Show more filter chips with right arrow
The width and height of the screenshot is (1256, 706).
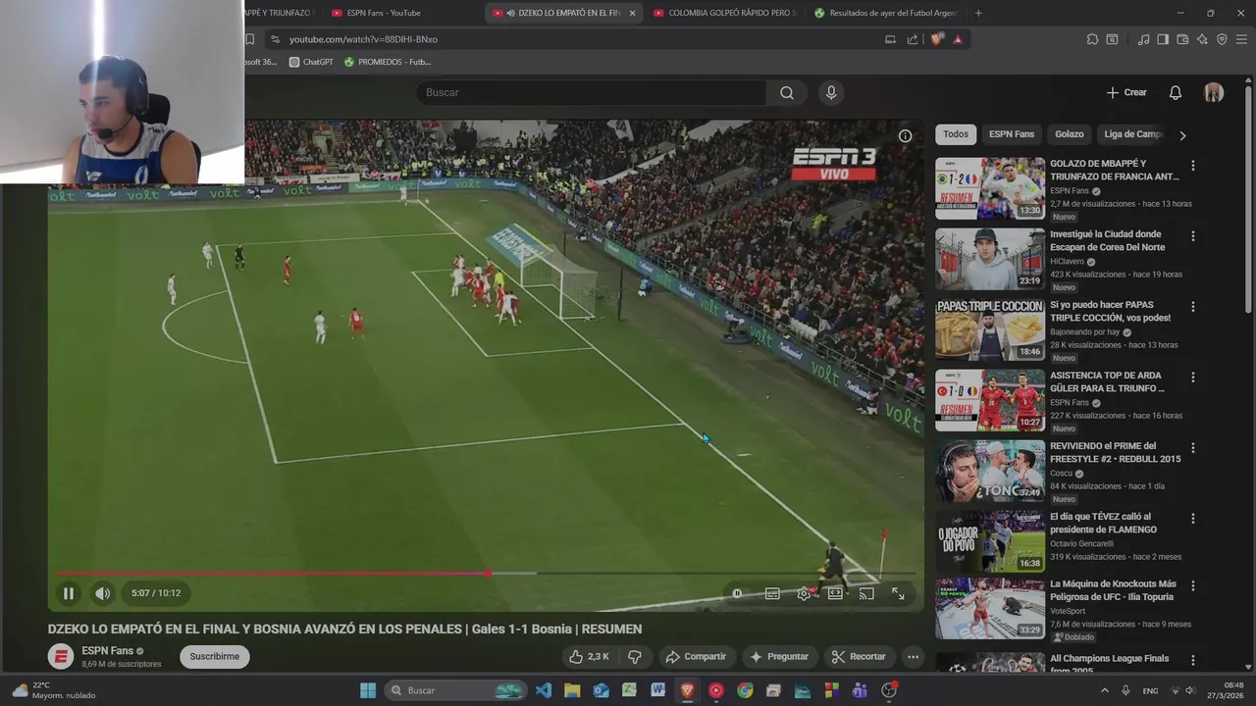coord(1182,135)
